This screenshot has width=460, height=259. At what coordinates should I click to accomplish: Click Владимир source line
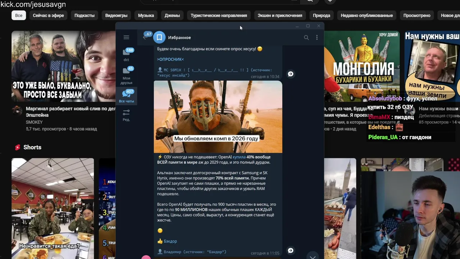[192, 252]
